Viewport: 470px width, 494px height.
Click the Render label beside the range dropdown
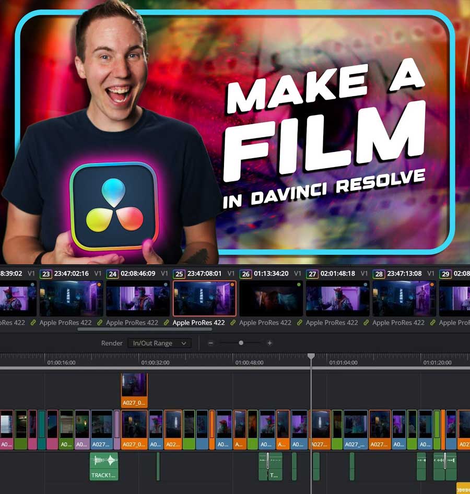coord(112,343)
